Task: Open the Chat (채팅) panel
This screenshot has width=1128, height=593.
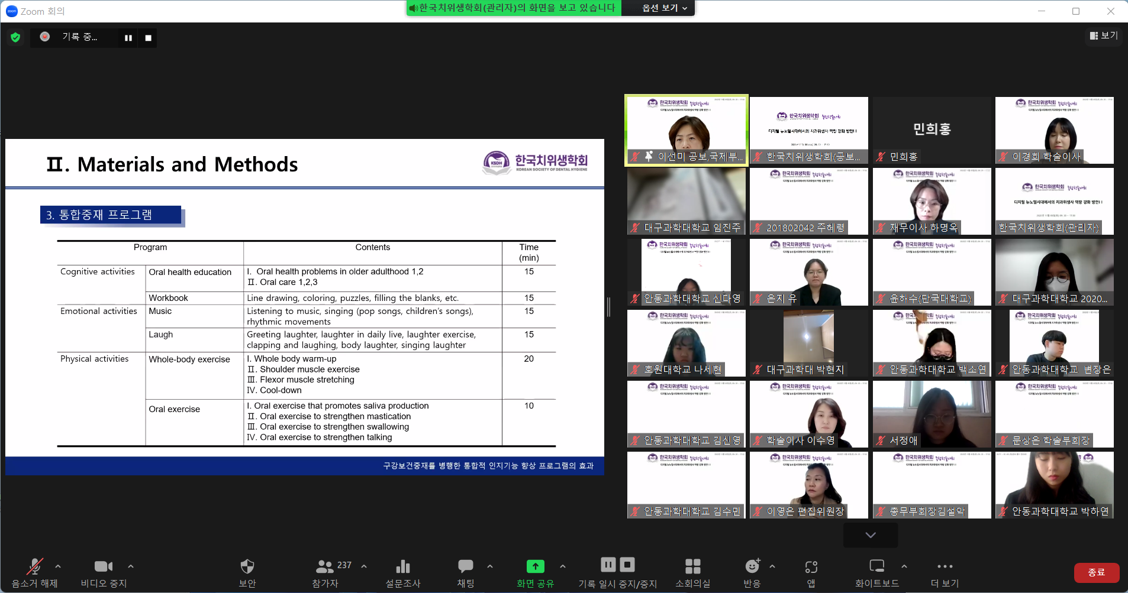Action: [x=466, y=567]
